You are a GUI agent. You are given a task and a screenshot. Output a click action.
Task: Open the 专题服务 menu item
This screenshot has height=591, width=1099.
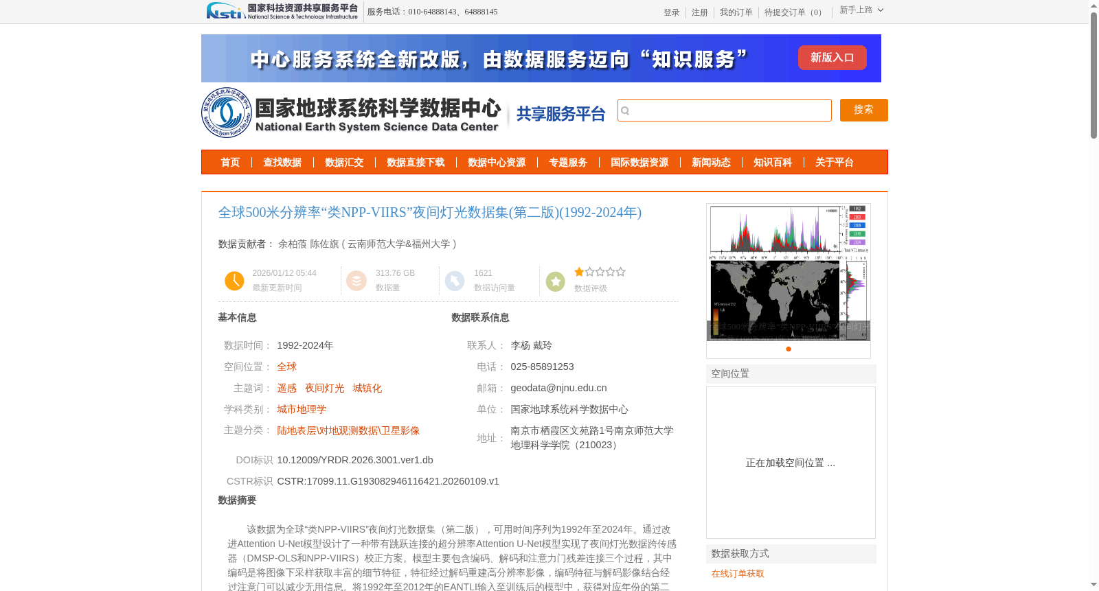coord(568,163)
